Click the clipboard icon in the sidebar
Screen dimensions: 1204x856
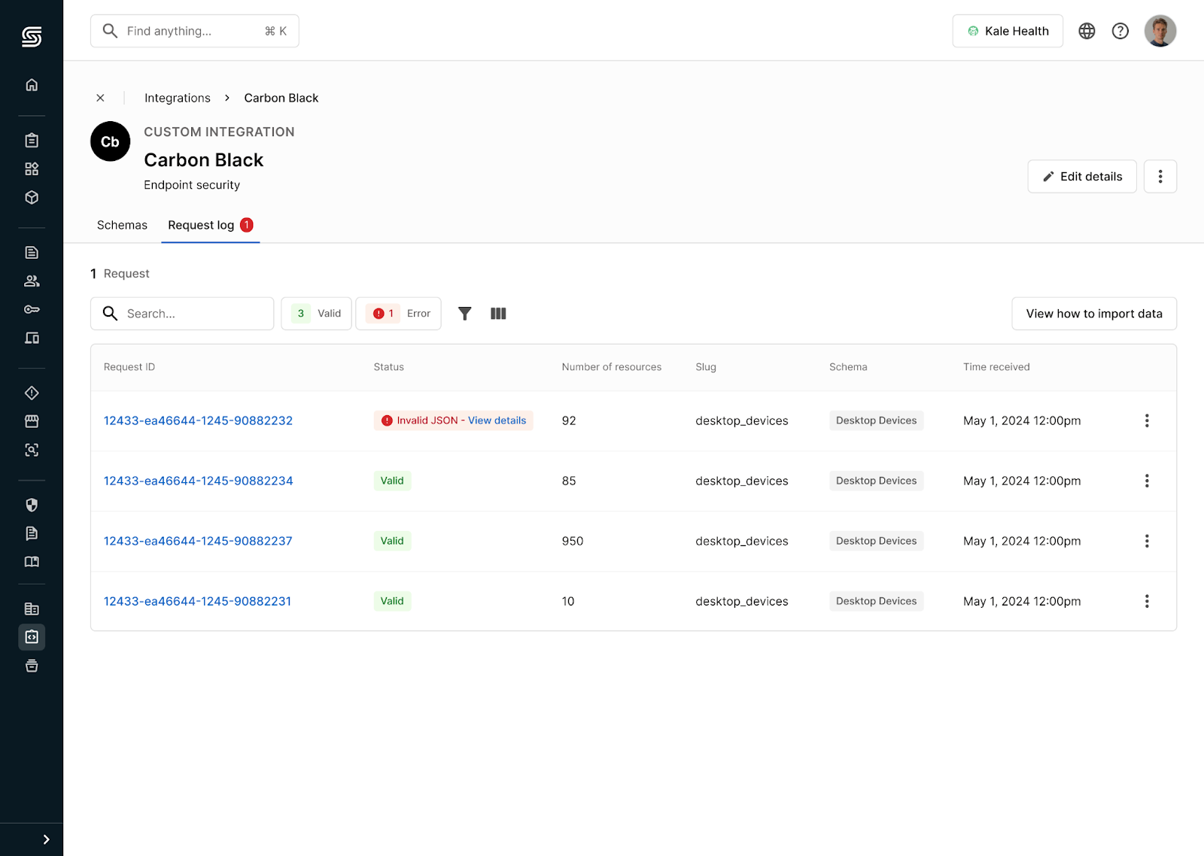click(x=32, y=141)
